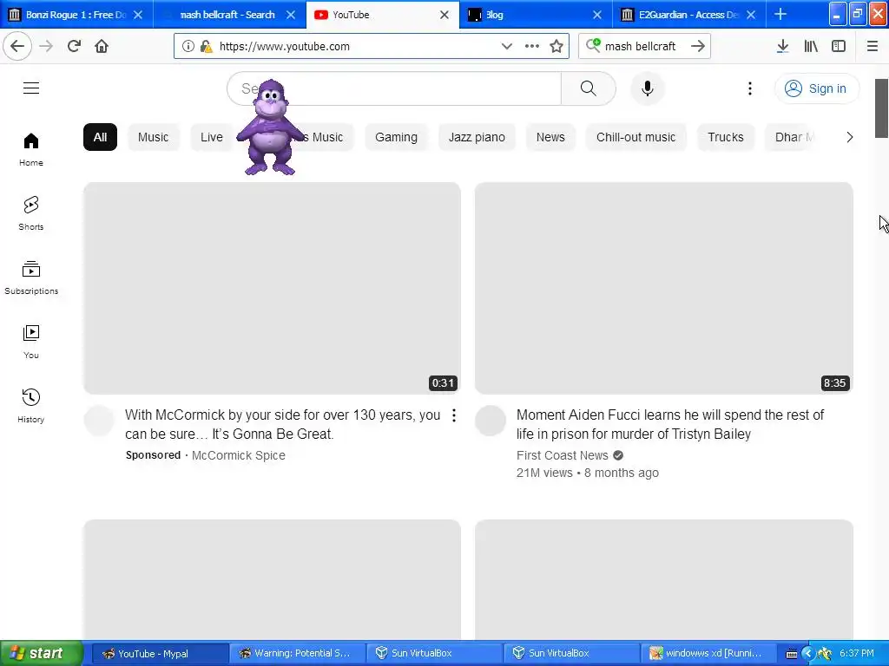Show the address bar history dropdown arrow
889x666 pixels.
pos(507,47)
